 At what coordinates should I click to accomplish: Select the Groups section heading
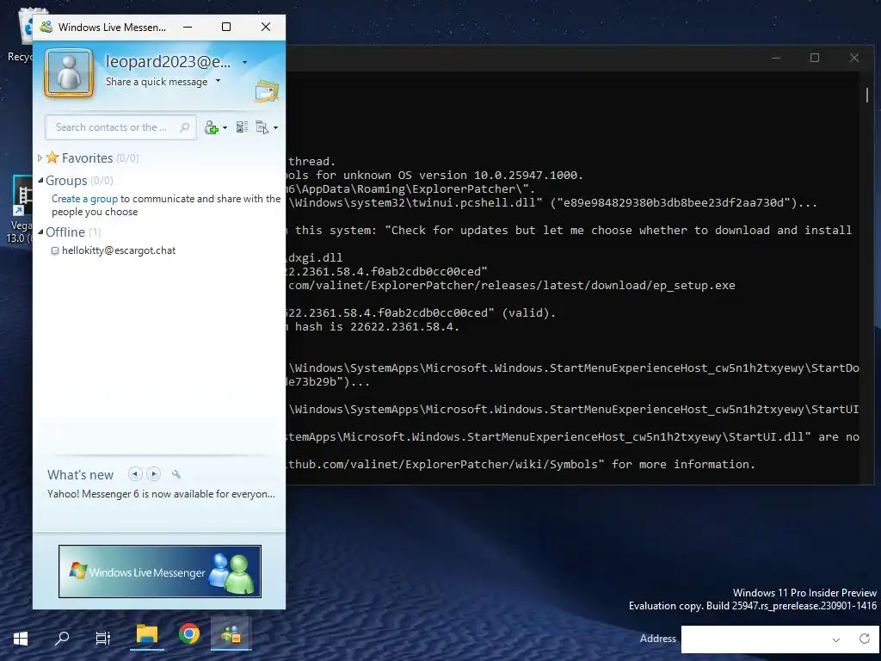[x=66, y=181]
